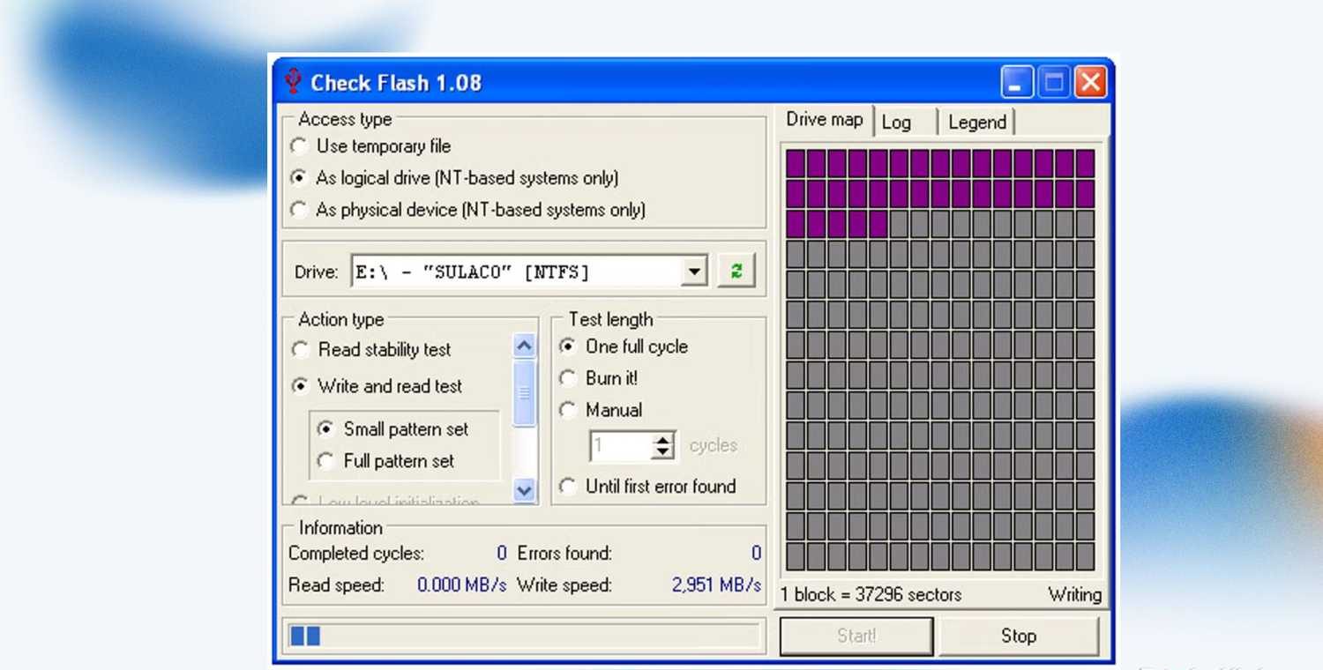Click the progress bar at bottom
This screenshot has width=1323, height=670.
(x=524, y=636)
